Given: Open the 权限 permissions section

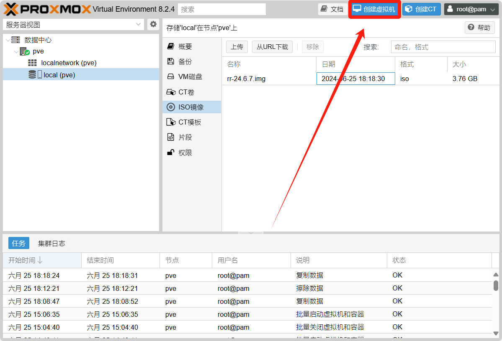Looking at the screenshot, I should pyautogui.click(x=185, y=153).
